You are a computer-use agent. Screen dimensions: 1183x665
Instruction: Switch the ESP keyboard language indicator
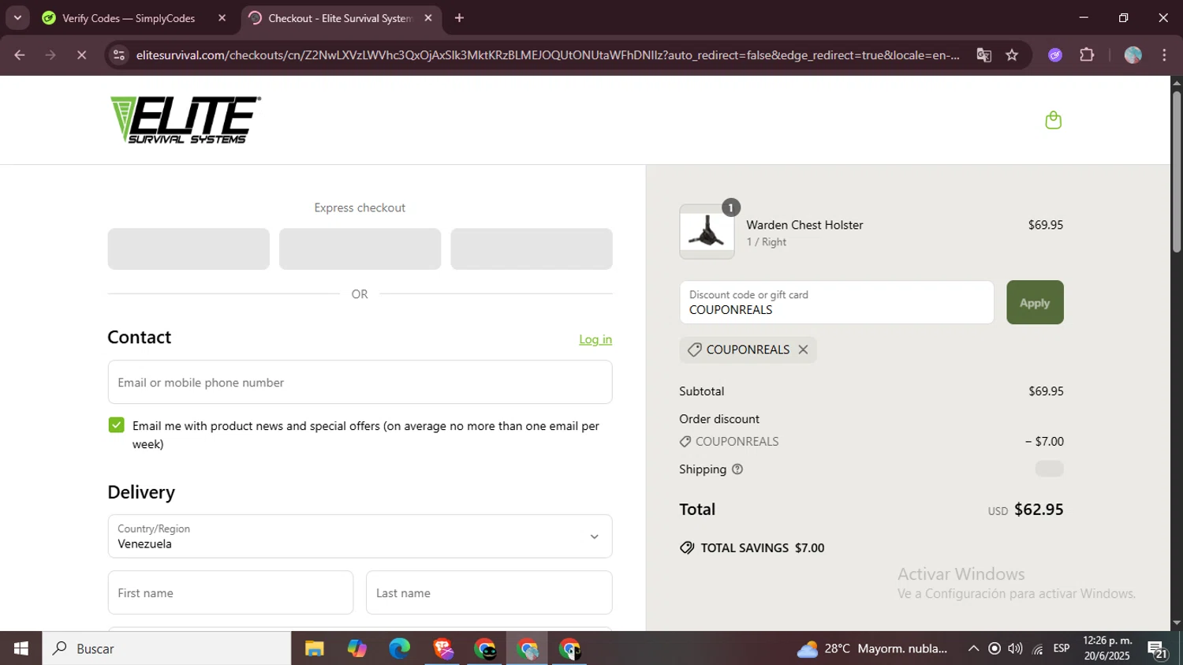click(x=1062, y=648)
